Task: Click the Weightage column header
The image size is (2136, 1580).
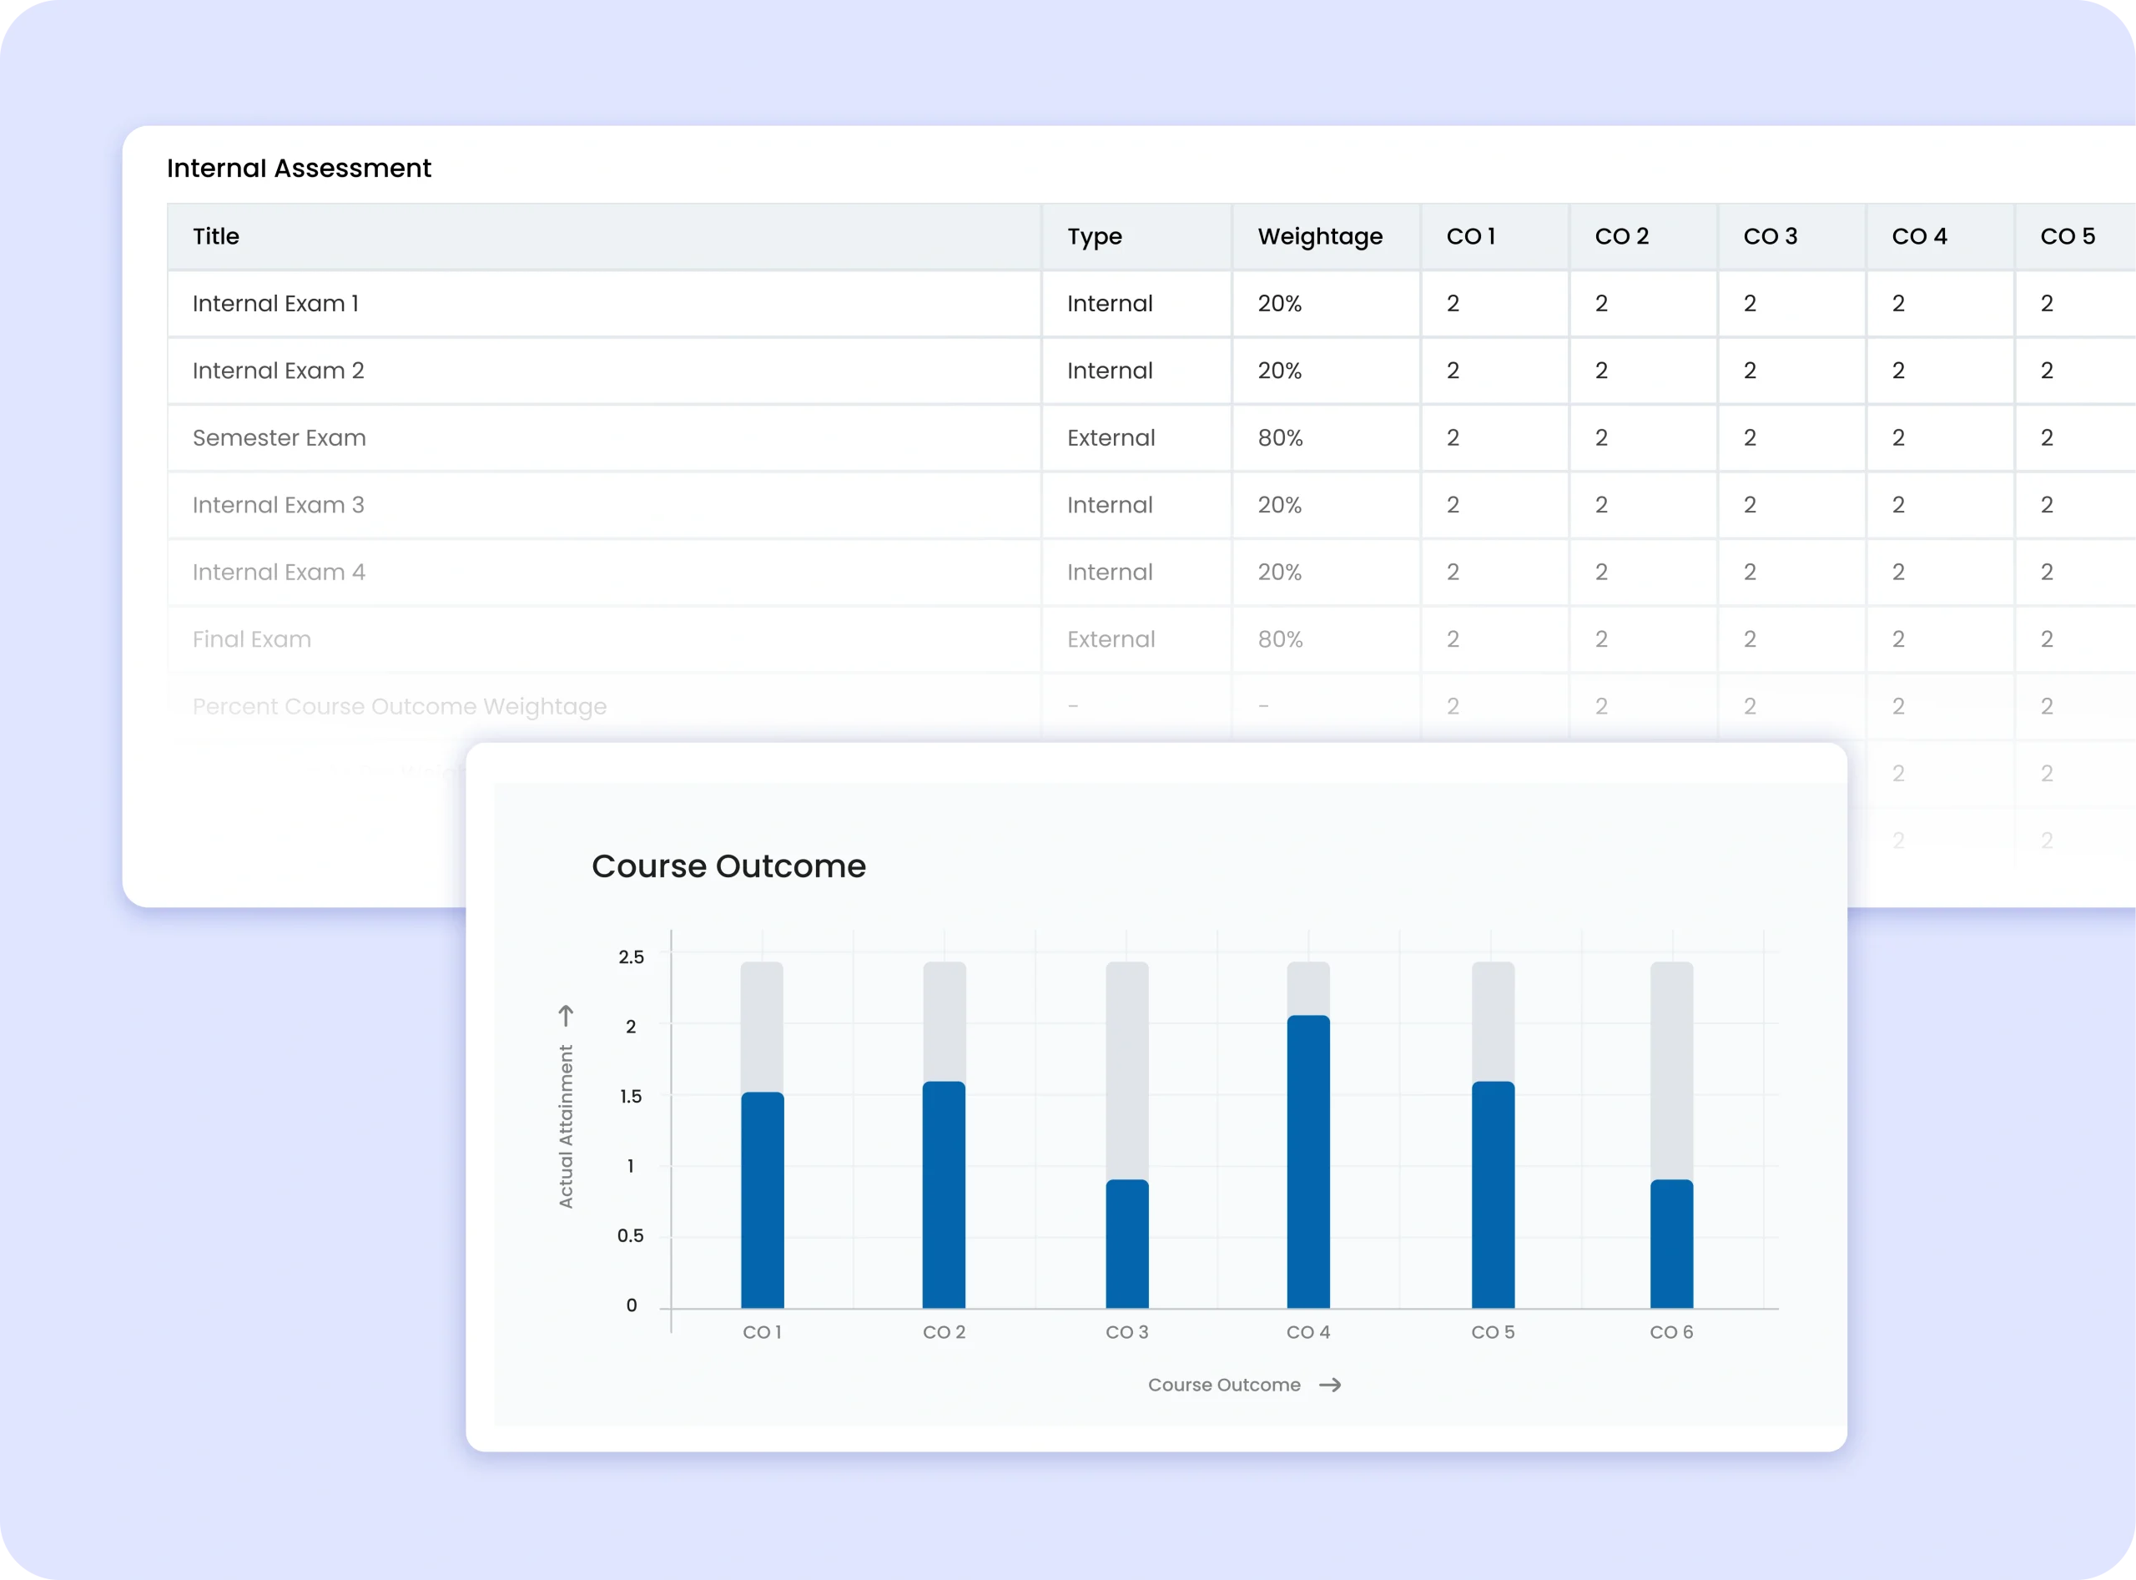Action: point(1319,236)
